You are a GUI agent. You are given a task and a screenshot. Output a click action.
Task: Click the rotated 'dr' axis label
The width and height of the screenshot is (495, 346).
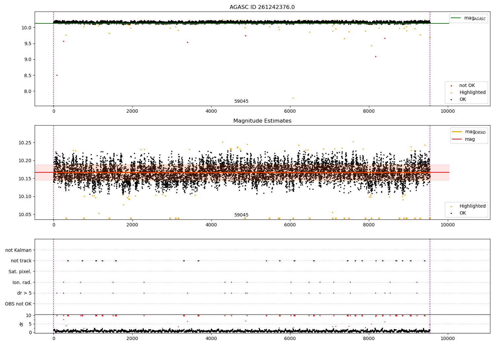tap(21, 324)
